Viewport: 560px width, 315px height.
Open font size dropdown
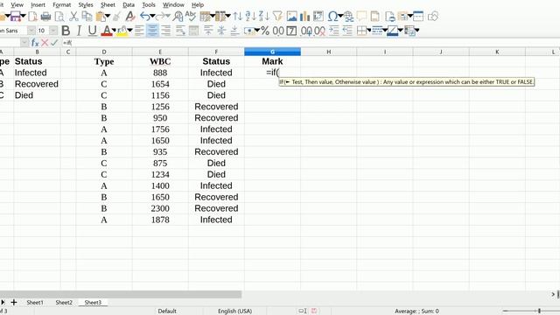coord(53,31)
